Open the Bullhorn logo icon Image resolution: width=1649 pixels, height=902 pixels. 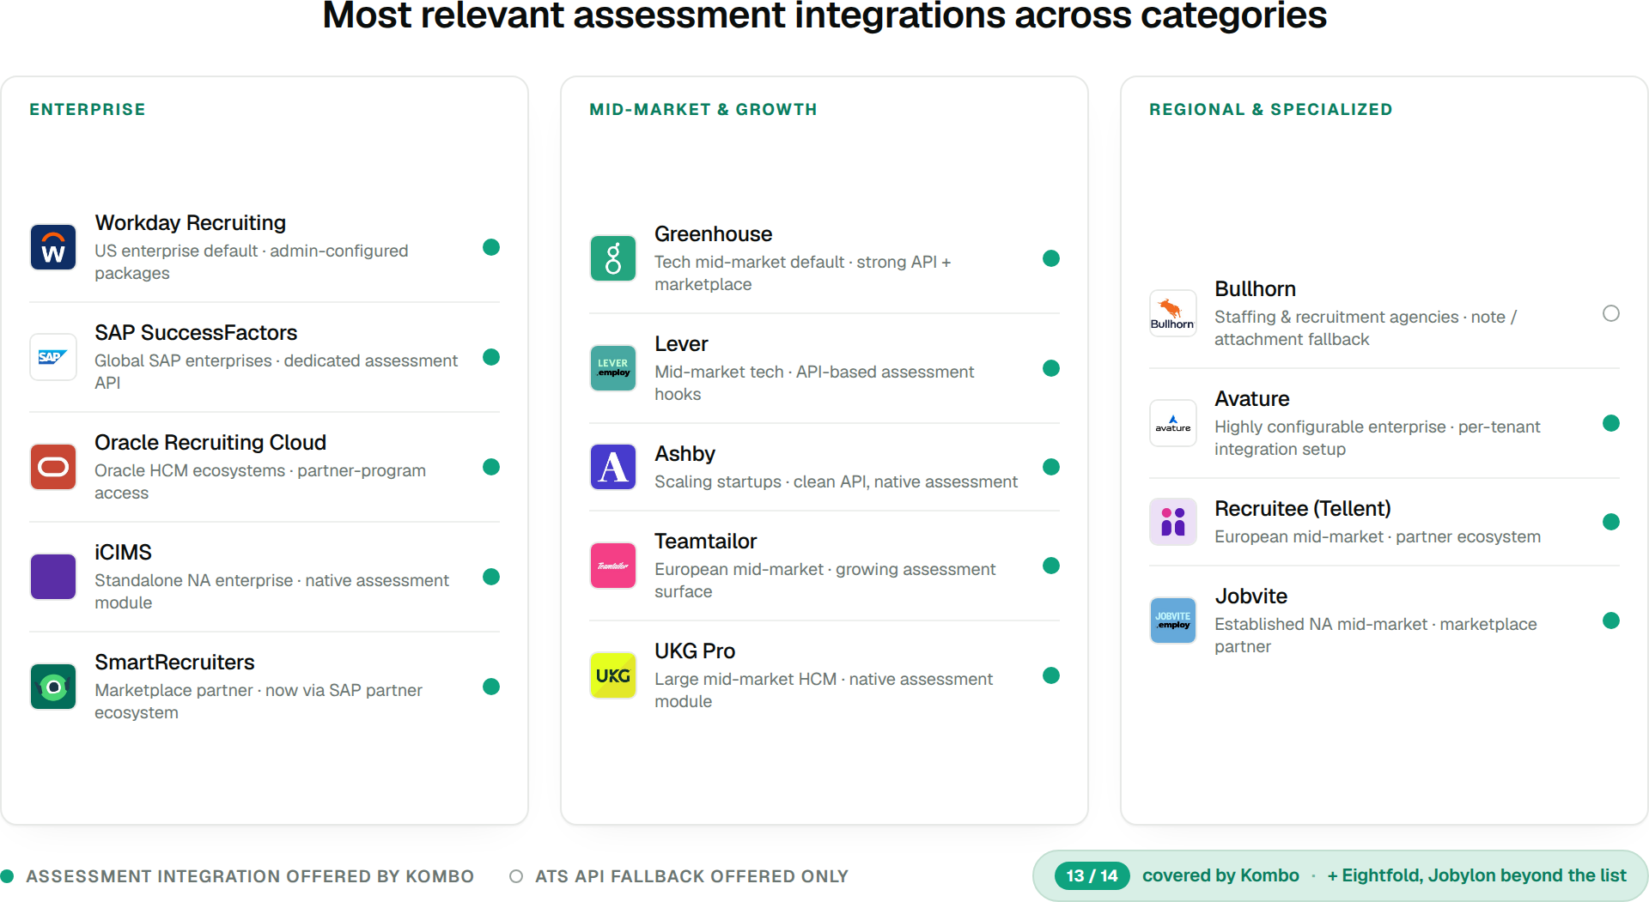pos(1173,313)
